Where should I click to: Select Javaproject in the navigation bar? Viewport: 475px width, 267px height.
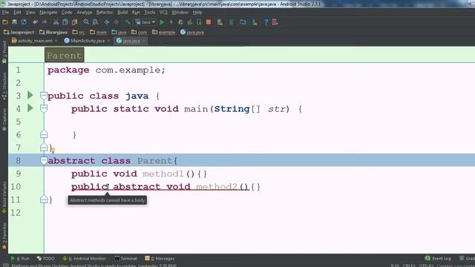pyautogui.click(x=19, y=32)
